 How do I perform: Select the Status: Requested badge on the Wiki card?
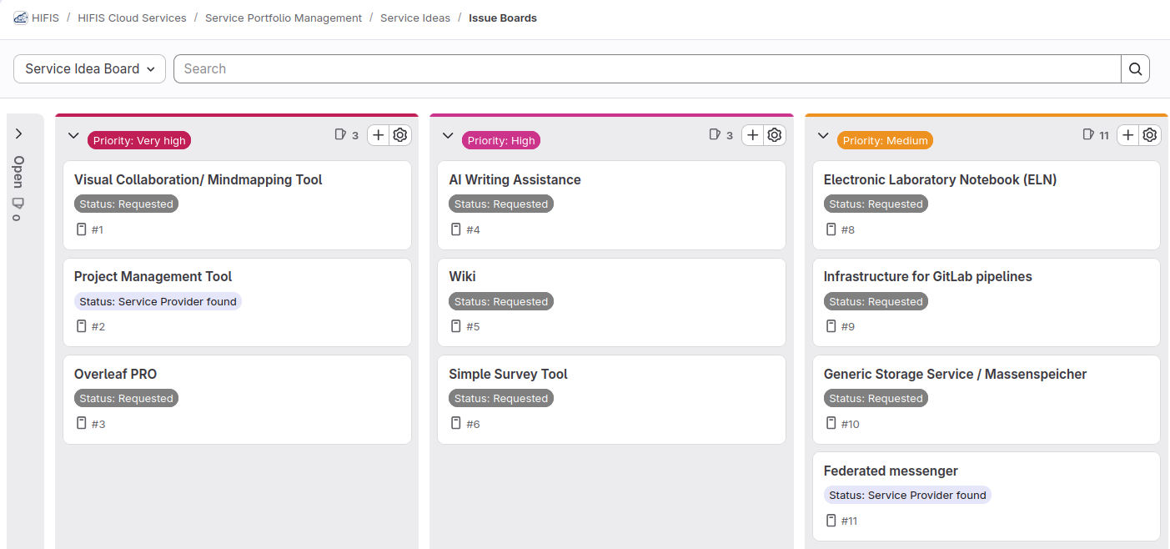(500, 301)
